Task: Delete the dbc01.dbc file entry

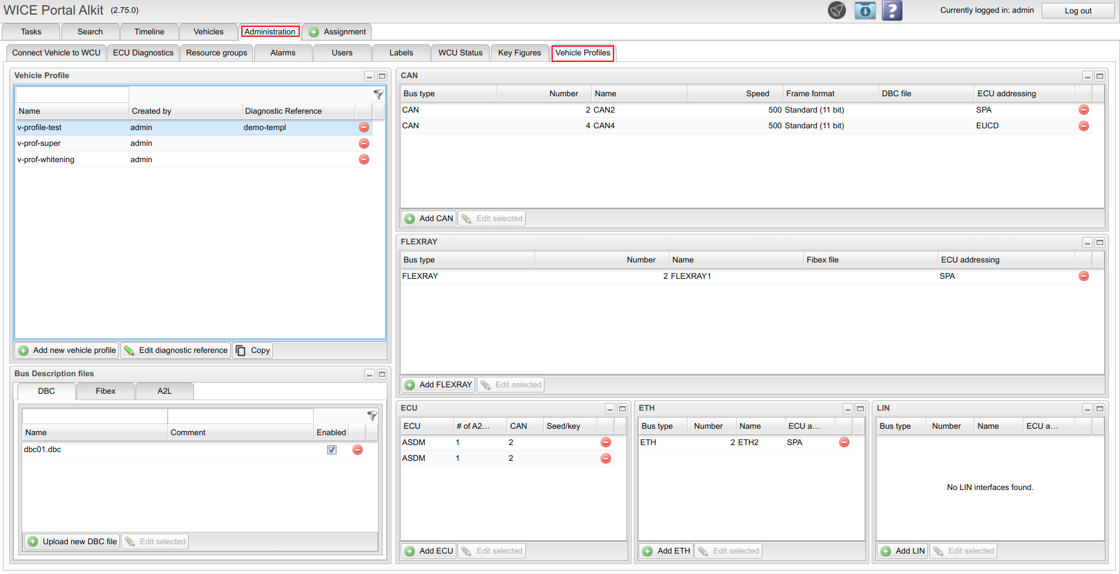Action: click(x=358, y=450)
